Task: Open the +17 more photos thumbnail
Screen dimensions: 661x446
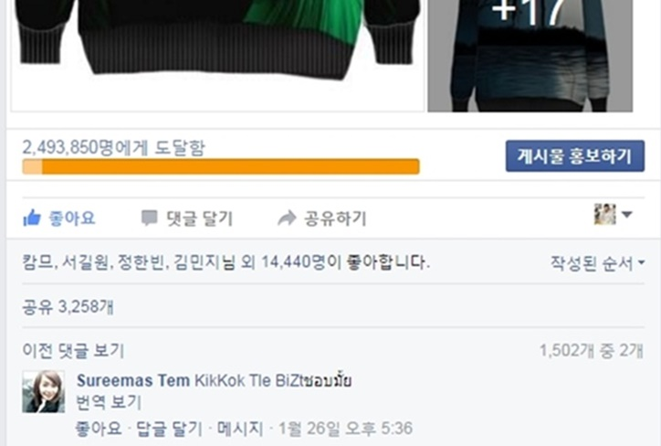Action: click(x=530, y=56)
